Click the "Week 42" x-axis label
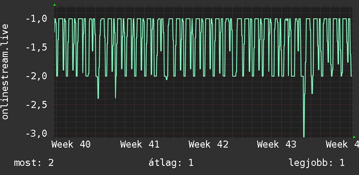The image size is (359, 175). click(208, 145)
